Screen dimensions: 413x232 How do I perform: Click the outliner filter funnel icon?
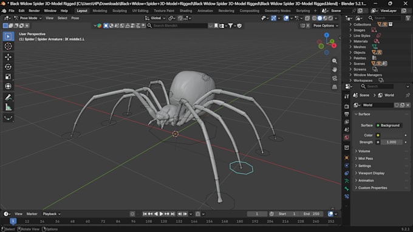(408, 18)
